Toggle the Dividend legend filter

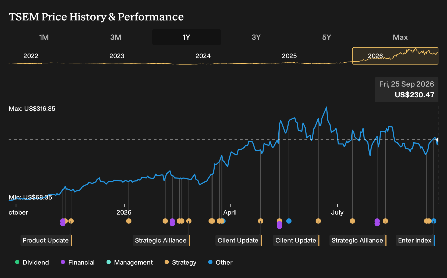click(x=32, y=262)
